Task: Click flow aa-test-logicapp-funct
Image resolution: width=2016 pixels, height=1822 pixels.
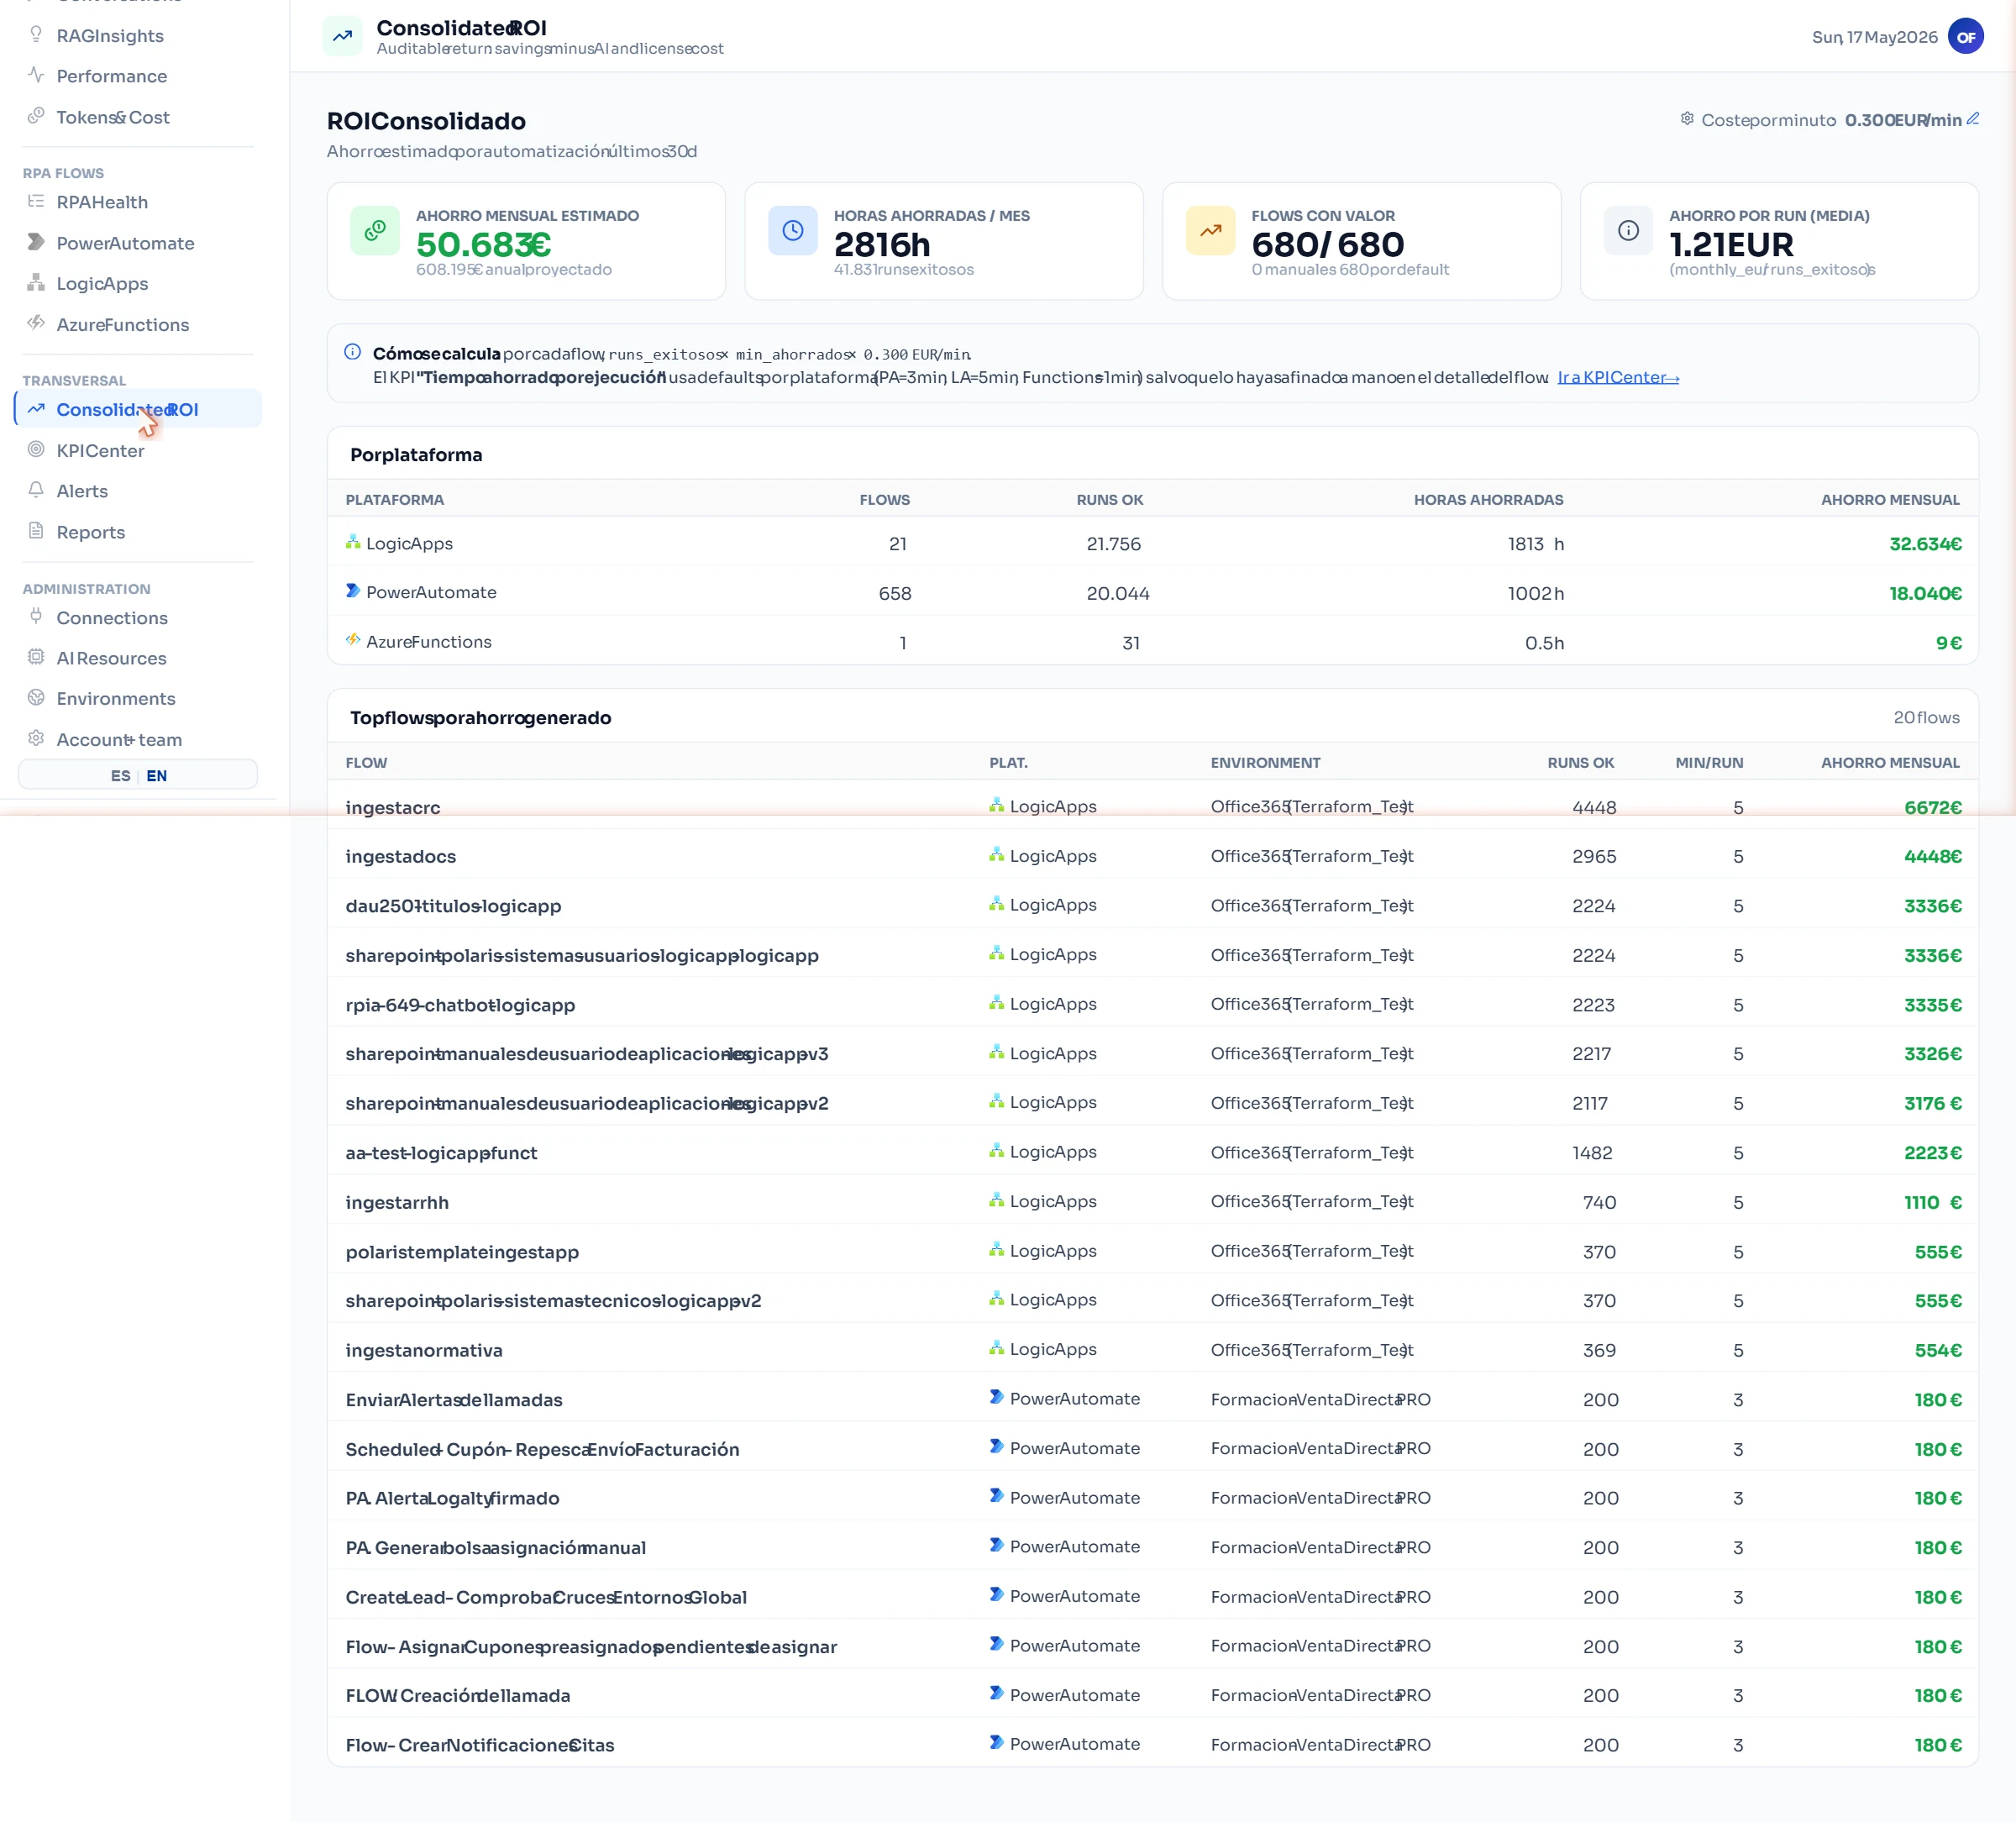Action: click(441, 1153)
